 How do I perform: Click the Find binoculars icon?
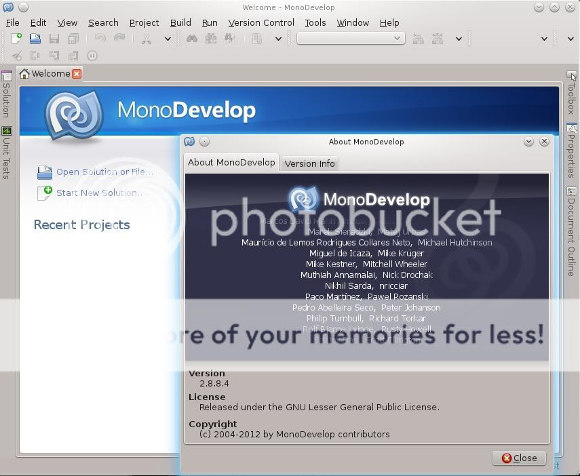tap(191, 39)
